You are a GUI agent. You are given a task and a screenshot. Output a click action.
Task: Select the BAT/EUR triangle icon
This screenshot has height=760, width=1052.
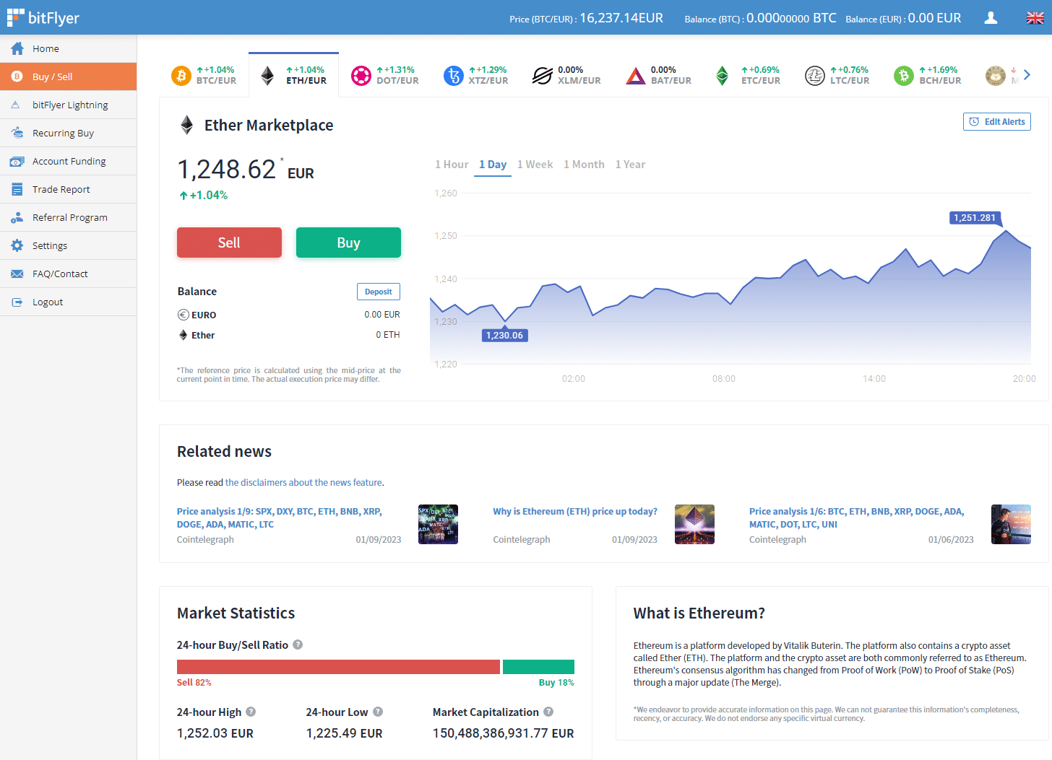(x=635, y=76)
